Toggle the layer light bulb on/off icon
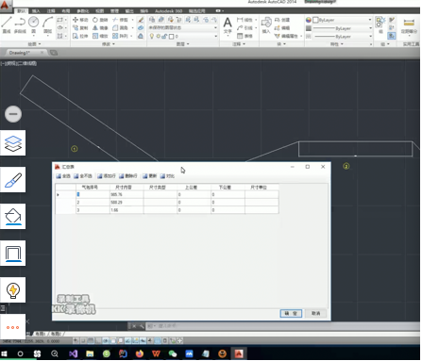This screenshot has height=361, width=422. (x=152, y=36)
